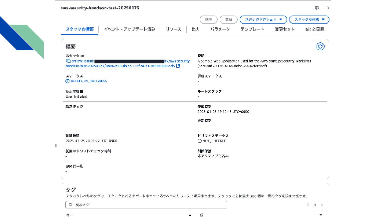Click the DELETE_IN_PROGRESS info icon

pos(68,81)
